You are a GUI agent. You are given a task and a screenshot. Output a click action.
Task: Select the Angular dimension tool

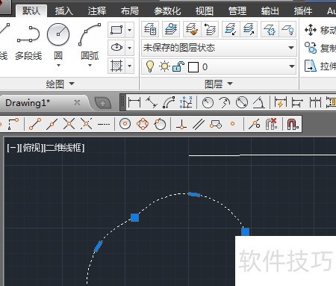(x=259, y=102)
